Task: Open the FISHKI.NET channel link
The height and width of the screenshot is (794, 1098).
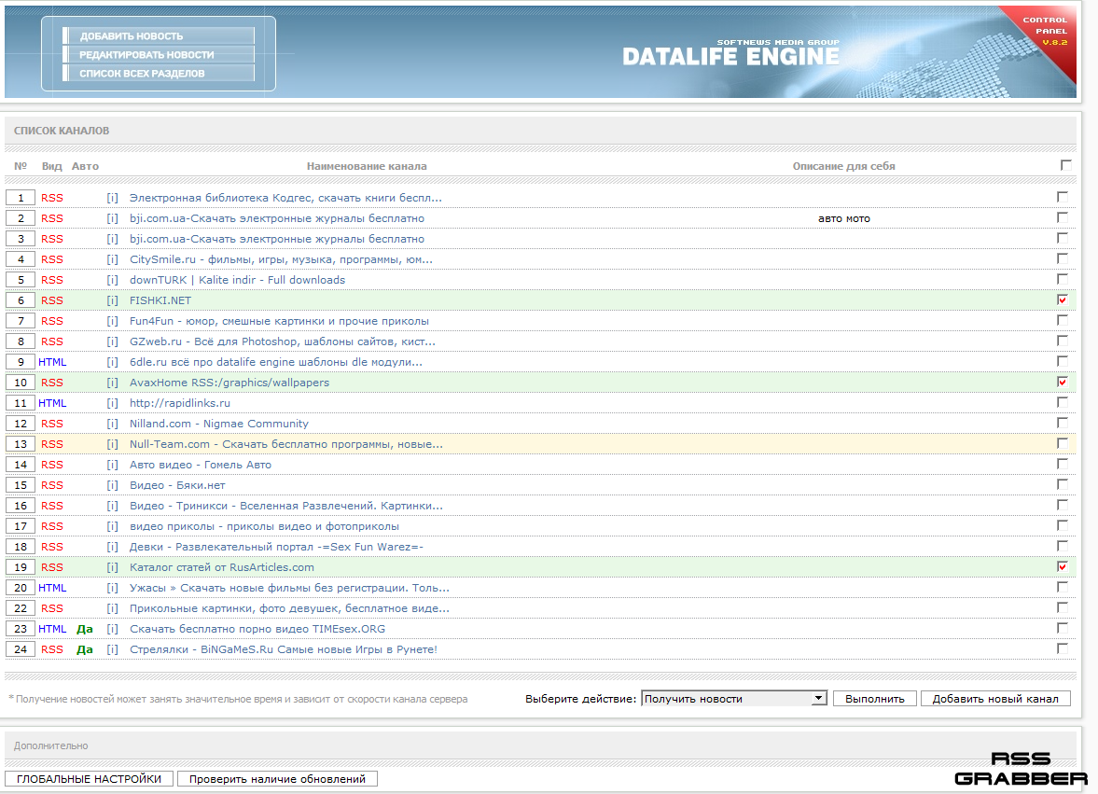Action: pos(160,300)
